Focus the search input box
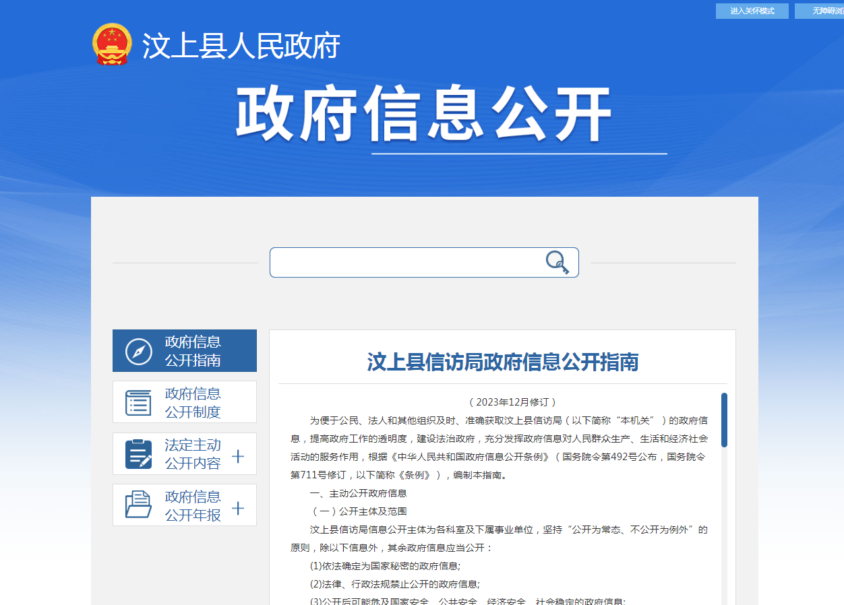This screenshot has width=844, height=605. tap(404, 262)
